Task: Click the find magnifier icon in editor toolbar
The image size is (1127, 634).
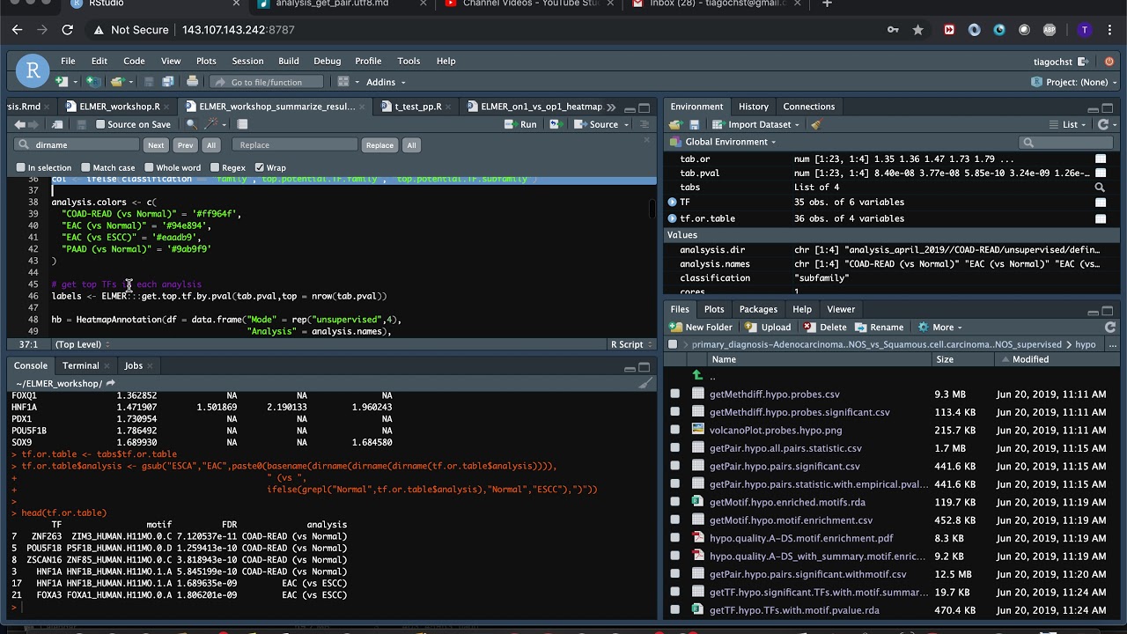Action: (x=191, y=124)
